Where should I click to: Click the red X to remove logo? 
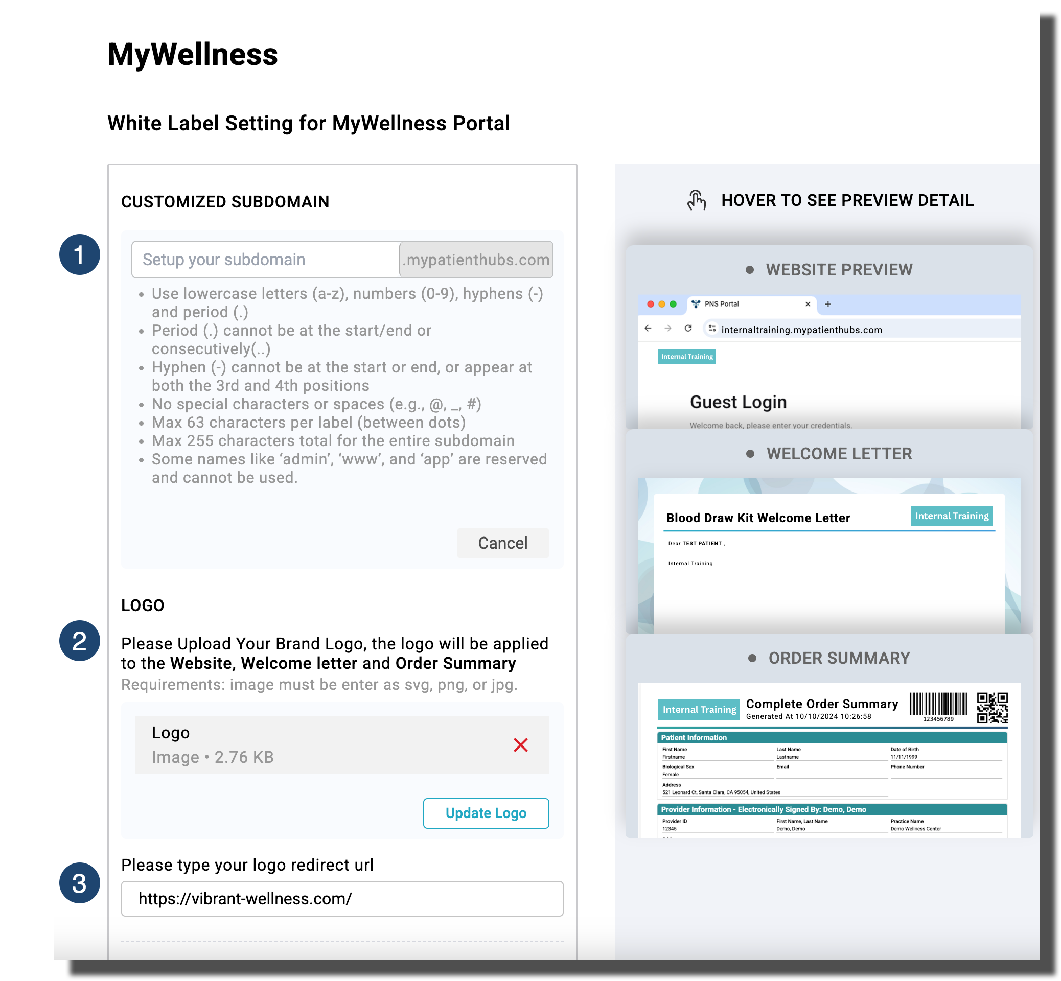coord(520,745)
